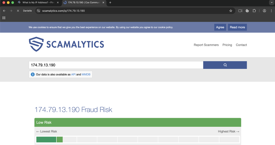Stop loading the page

point(18,11)
